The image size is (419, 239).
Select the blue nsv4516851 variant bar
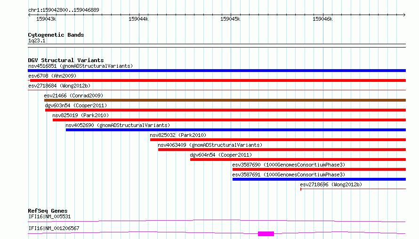(217, 71)
